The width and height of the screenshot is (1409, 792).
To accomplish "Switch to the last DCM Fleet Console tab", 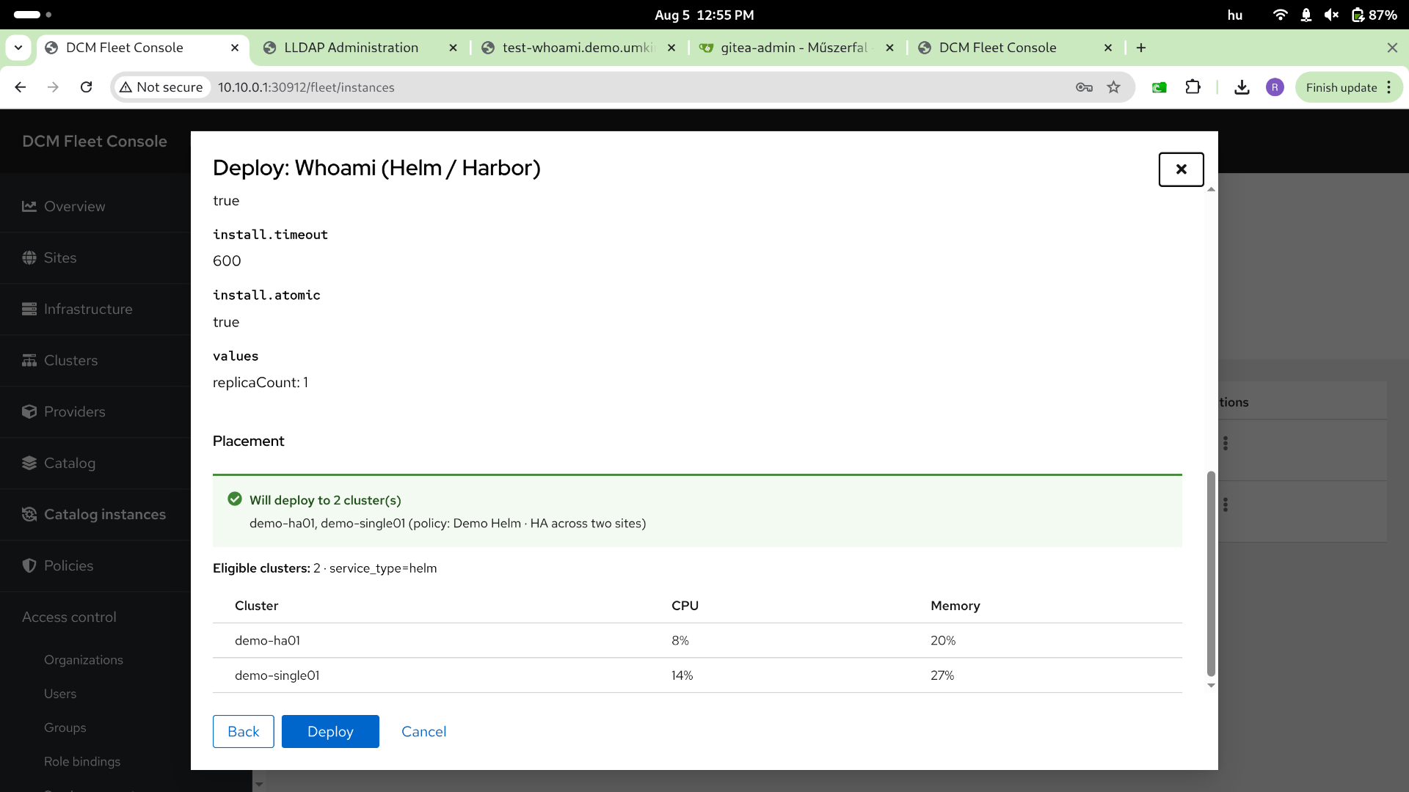I will pyautogui.click(x=1015, y=48).
